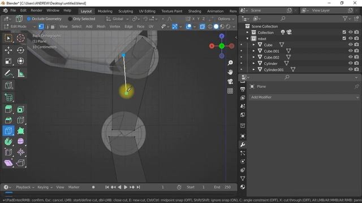
Task: Switch orthographic/perspective grid icon
Action: [230, 91]
